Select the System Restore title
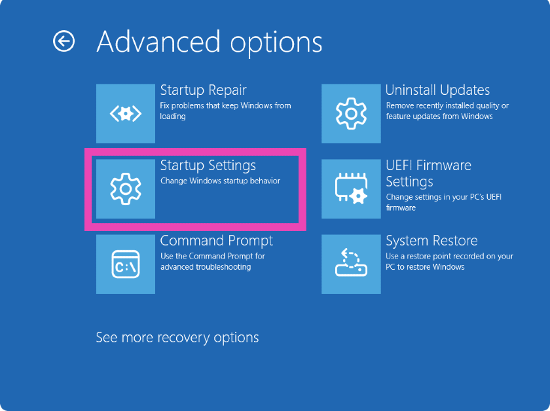The image size is (550, 411). [x=431, y=241]
